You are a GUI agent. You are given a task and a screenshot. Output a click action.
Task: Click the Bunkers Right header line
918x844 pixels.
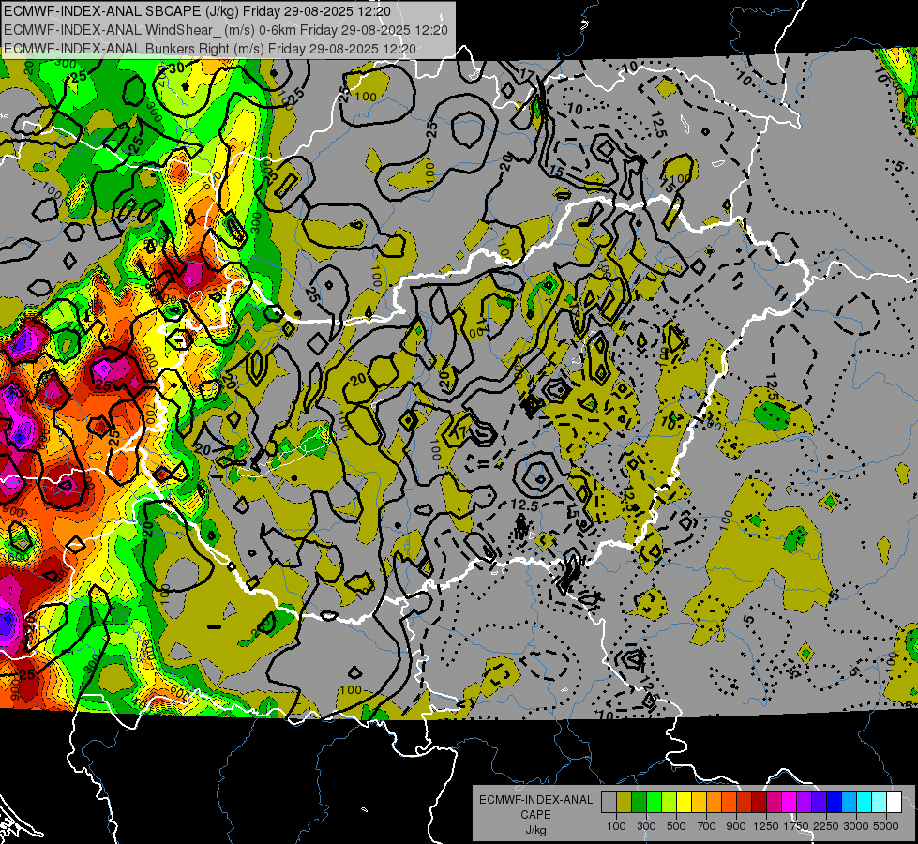[x=210, y=49]
